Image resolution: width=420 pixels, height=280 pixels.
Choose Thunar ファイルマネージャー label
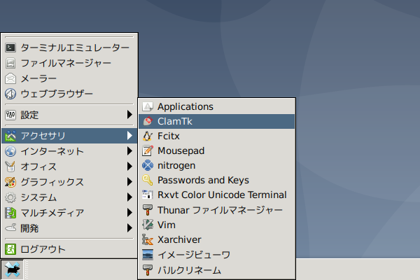click(220, 210)
